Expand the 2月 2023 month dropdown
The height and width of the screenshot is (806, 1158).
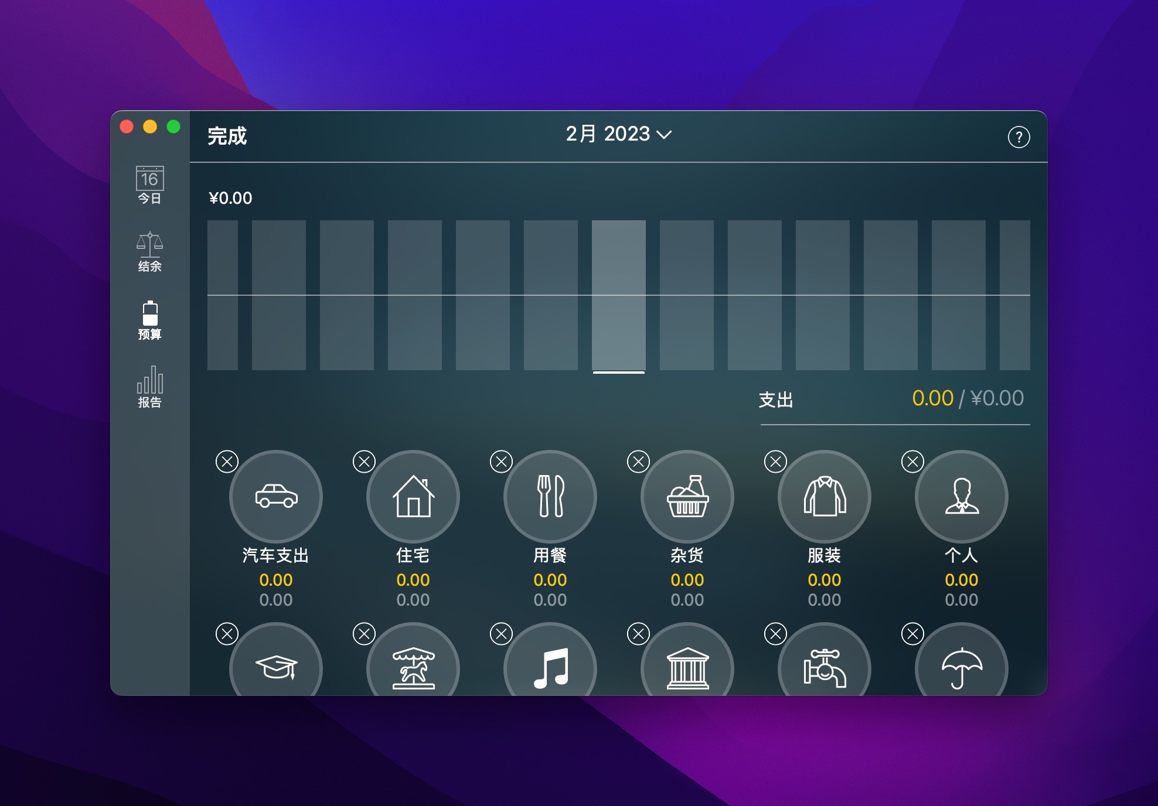tap(618, 134)
